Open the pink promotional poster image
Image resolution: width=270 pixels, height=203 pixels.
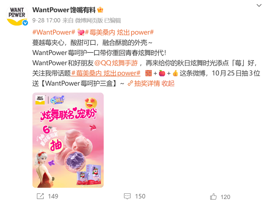tap(68, 140)
